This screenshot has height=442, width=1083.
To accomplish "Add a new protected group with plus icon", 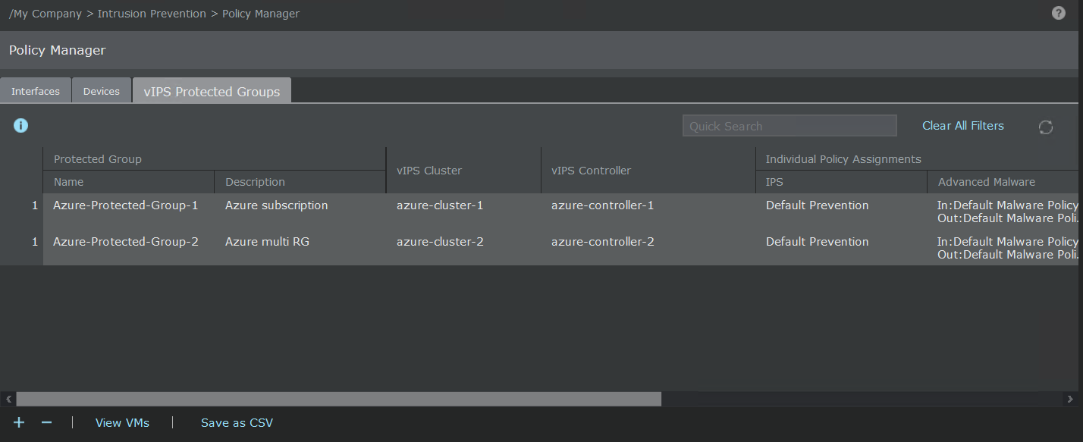I will tap(20, 422).
